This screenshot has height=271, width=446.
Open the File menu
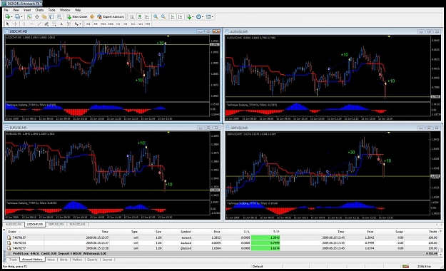pyautogui.click(x=6, y=10)
